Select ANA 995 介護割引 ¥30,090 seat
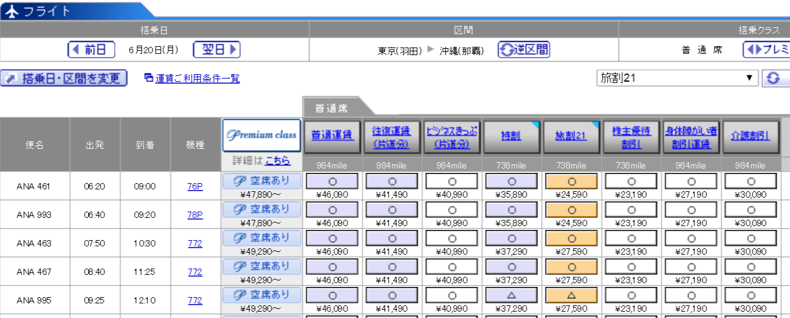Viewport: 790px width, 318px height. 750,295
